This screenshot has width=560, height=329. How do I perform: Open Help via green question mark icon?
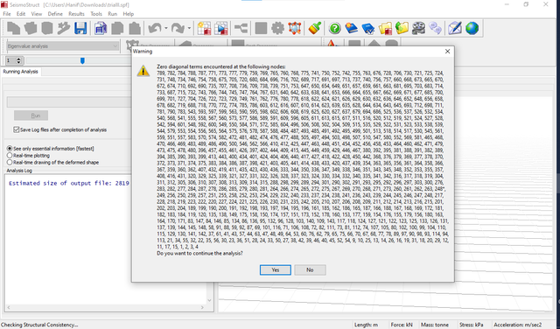click(334, 28)
